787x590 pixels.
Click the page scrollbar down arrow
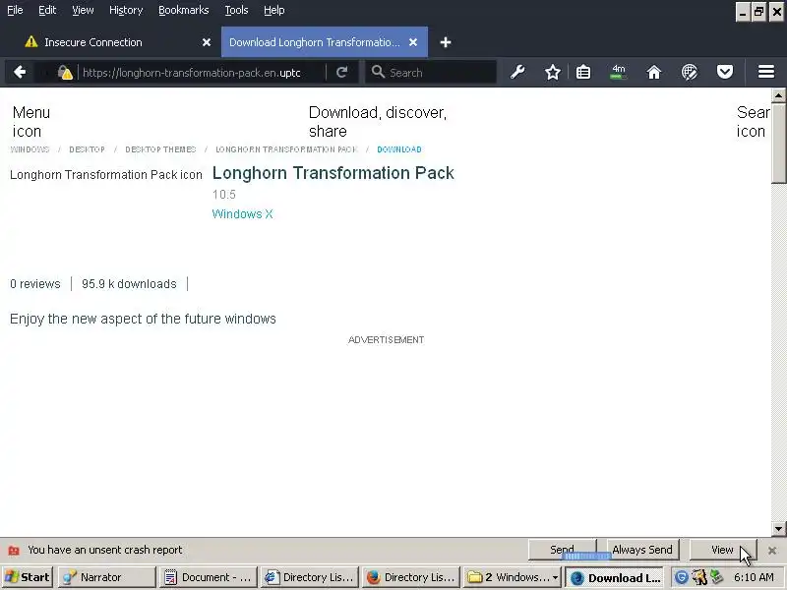778,529
